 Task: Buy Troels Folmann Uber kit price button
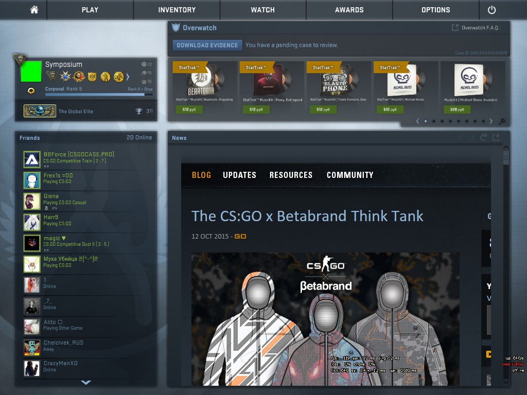(323, 110)
